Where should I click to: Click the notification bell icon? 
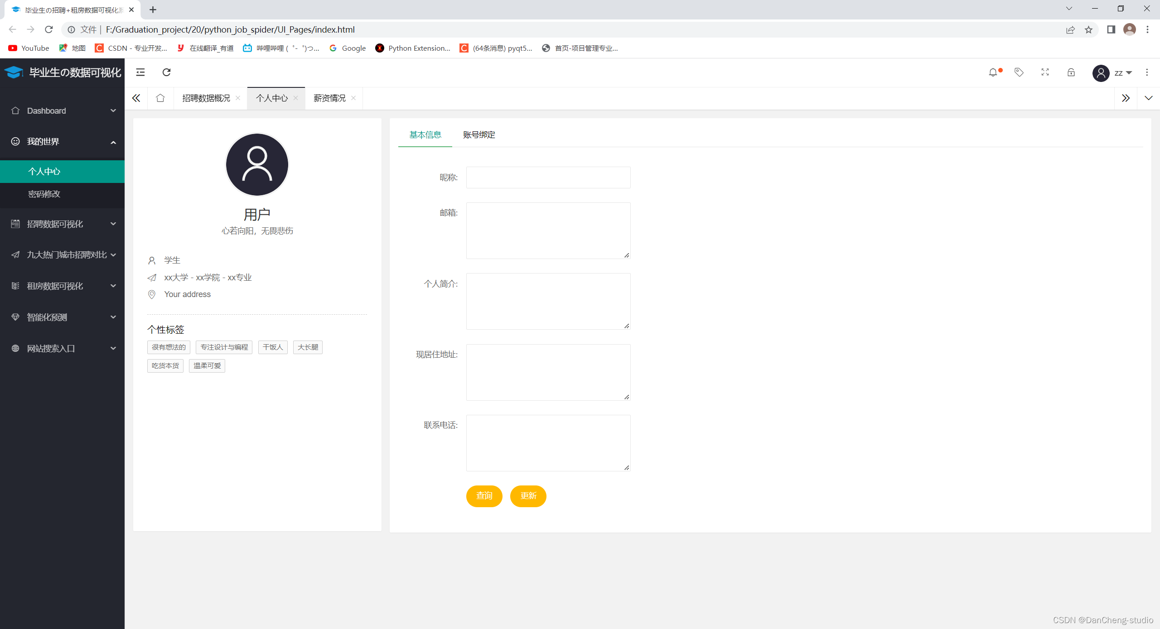click(x=993, y=72)
